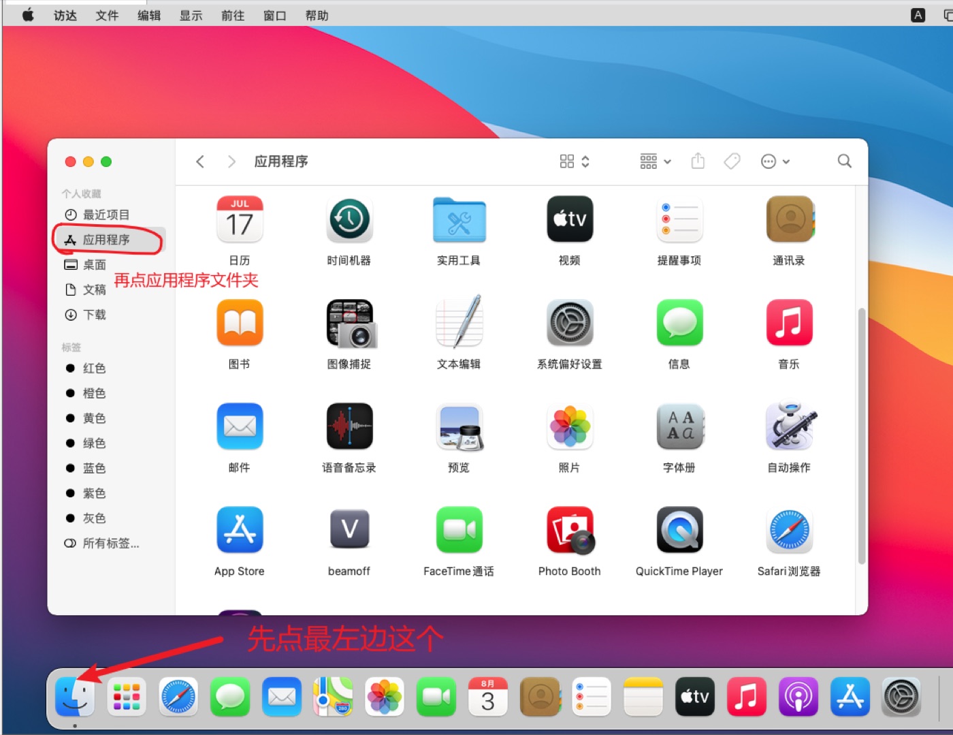Viewport: 953px width, 735px height.
Task: Open the beamoff app
Action: click(349, 529)
